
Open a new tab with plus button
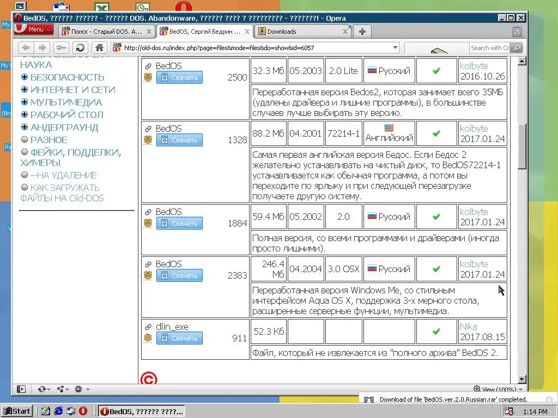pyautogui.click(x=362, y=32)
